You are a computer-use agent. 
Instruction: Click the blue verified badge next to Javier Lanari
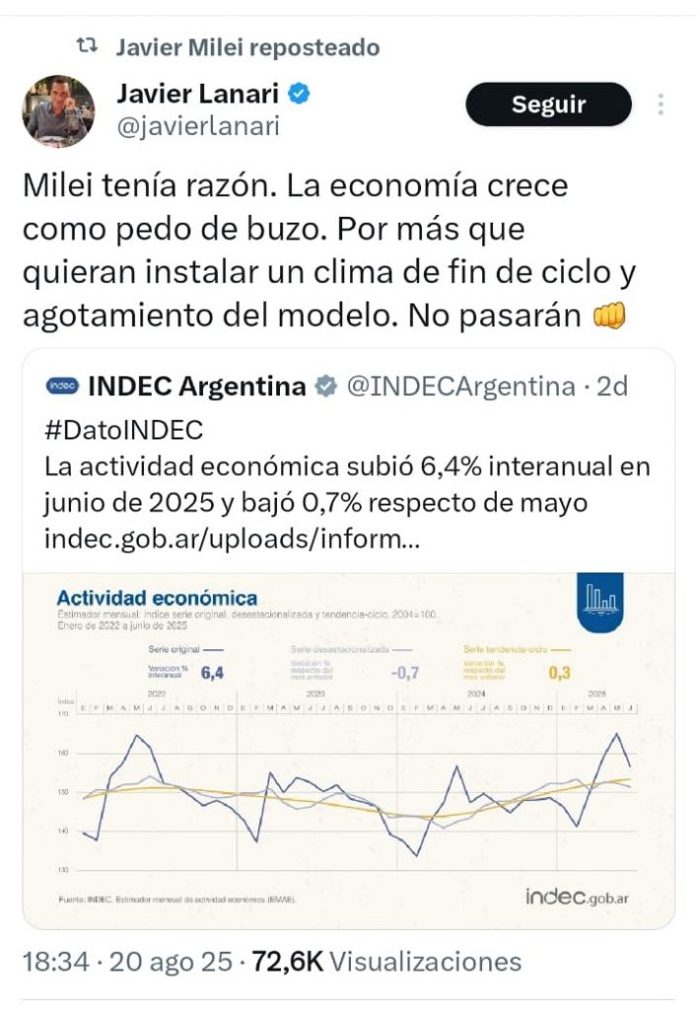tap(300, 95)
